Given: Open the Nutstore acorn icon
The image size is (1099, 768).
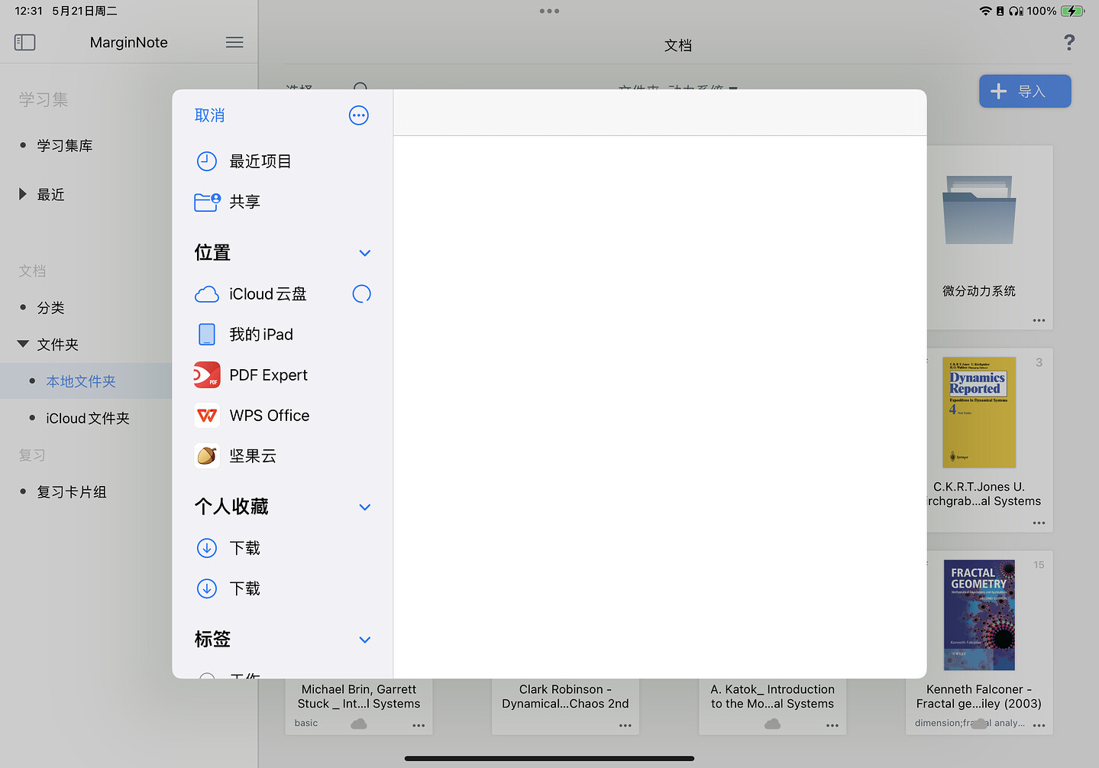Looking at the screenshot, I should 207,456.
